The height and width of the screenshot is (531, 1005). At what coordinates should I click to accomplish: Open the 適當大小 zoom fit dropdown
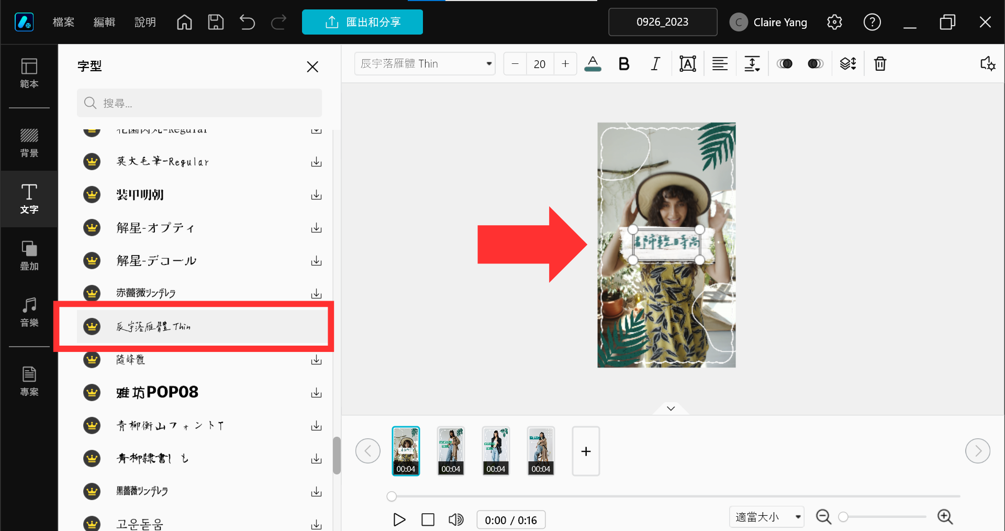click(767, 517)
